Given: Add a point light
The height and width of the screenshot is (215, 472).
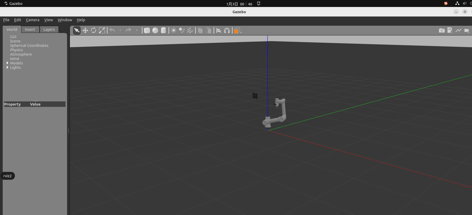Looking at the screenshot, I should 173,31.
